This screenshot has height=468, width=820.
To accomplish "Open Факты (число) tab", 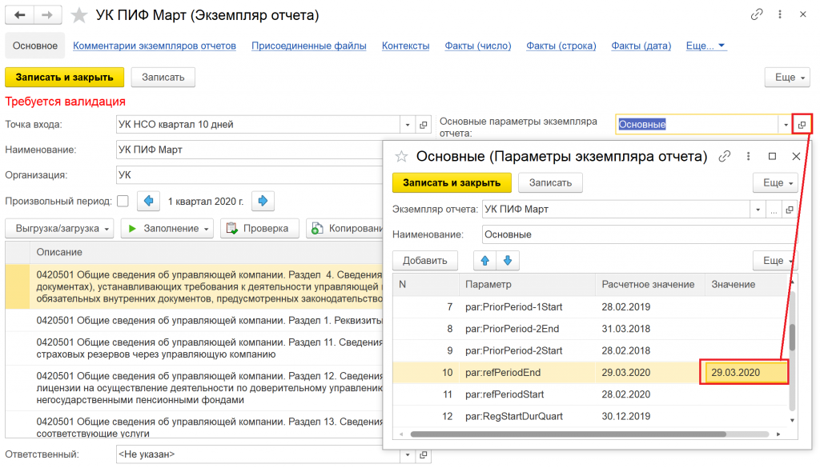I will pos(477,46).
